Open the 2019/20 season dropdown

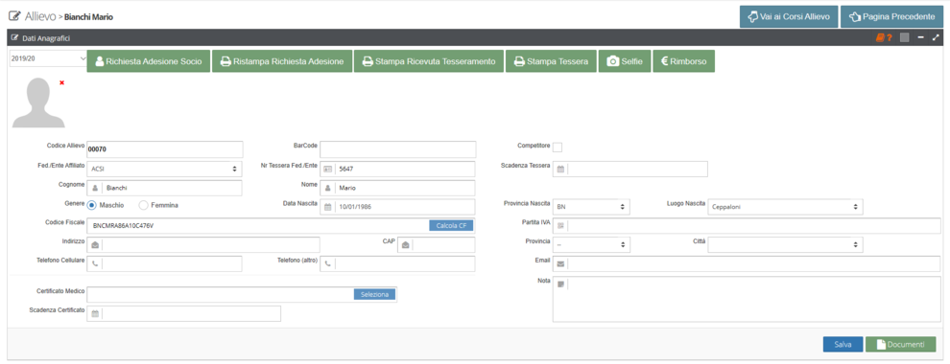point(49,58)
